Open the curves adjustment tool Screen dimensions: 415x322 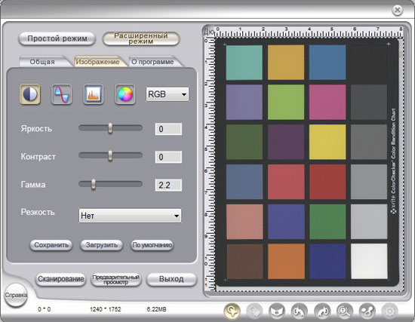61,94
